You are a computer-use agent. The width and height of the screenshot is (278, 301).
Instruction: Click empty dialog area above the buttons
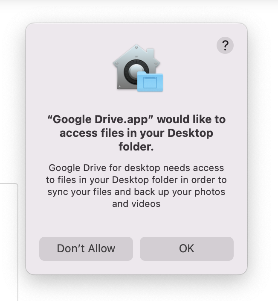pyautogui.click(x=136, y=223)
